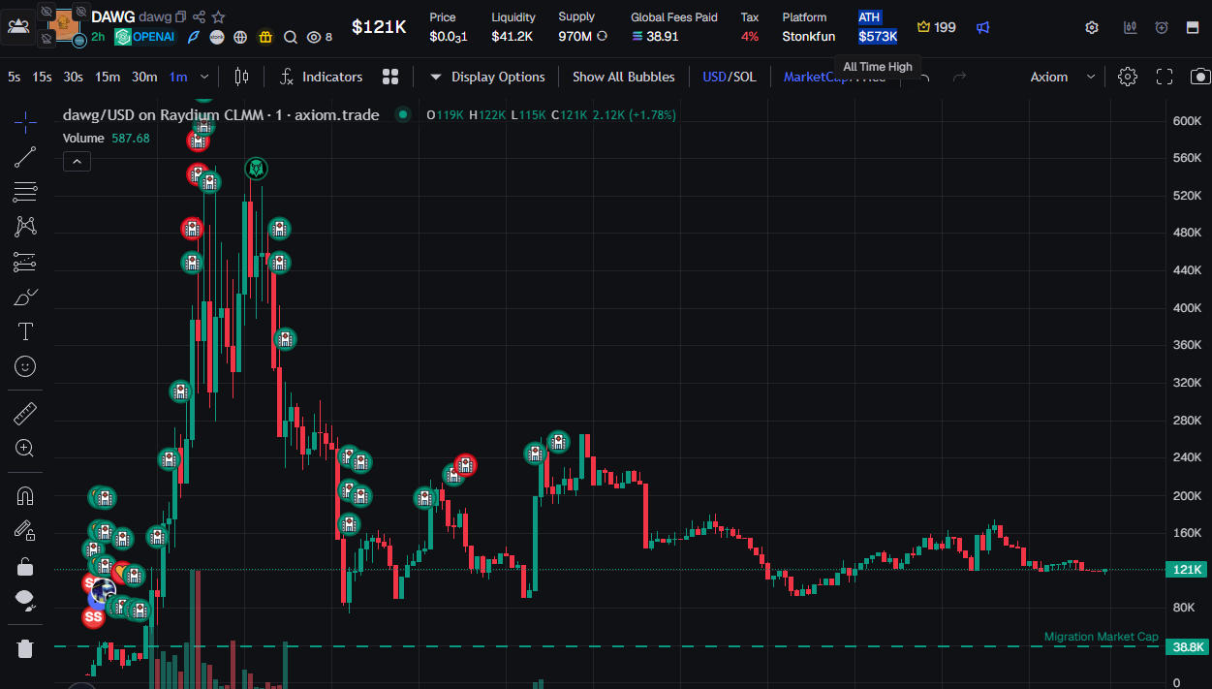
Task: Remove drawings with the trash icon
Action: click(x=26, y=648)
